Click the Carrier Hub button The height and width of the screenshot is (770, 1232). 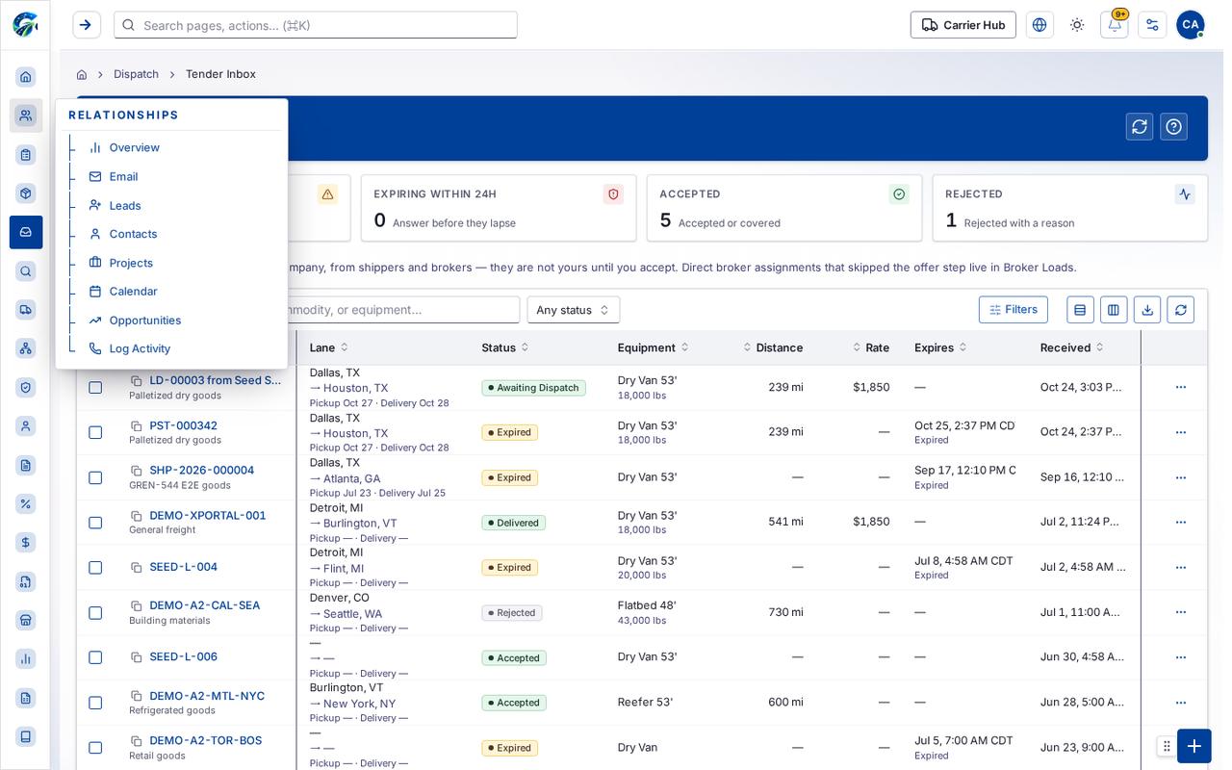click(x=962, y=25)
